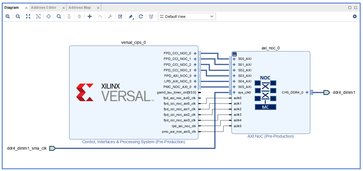363x171 pixels.
Task: Select fpd_cci_noc_axi3_clk pin
Action: (x=180, y=120)
